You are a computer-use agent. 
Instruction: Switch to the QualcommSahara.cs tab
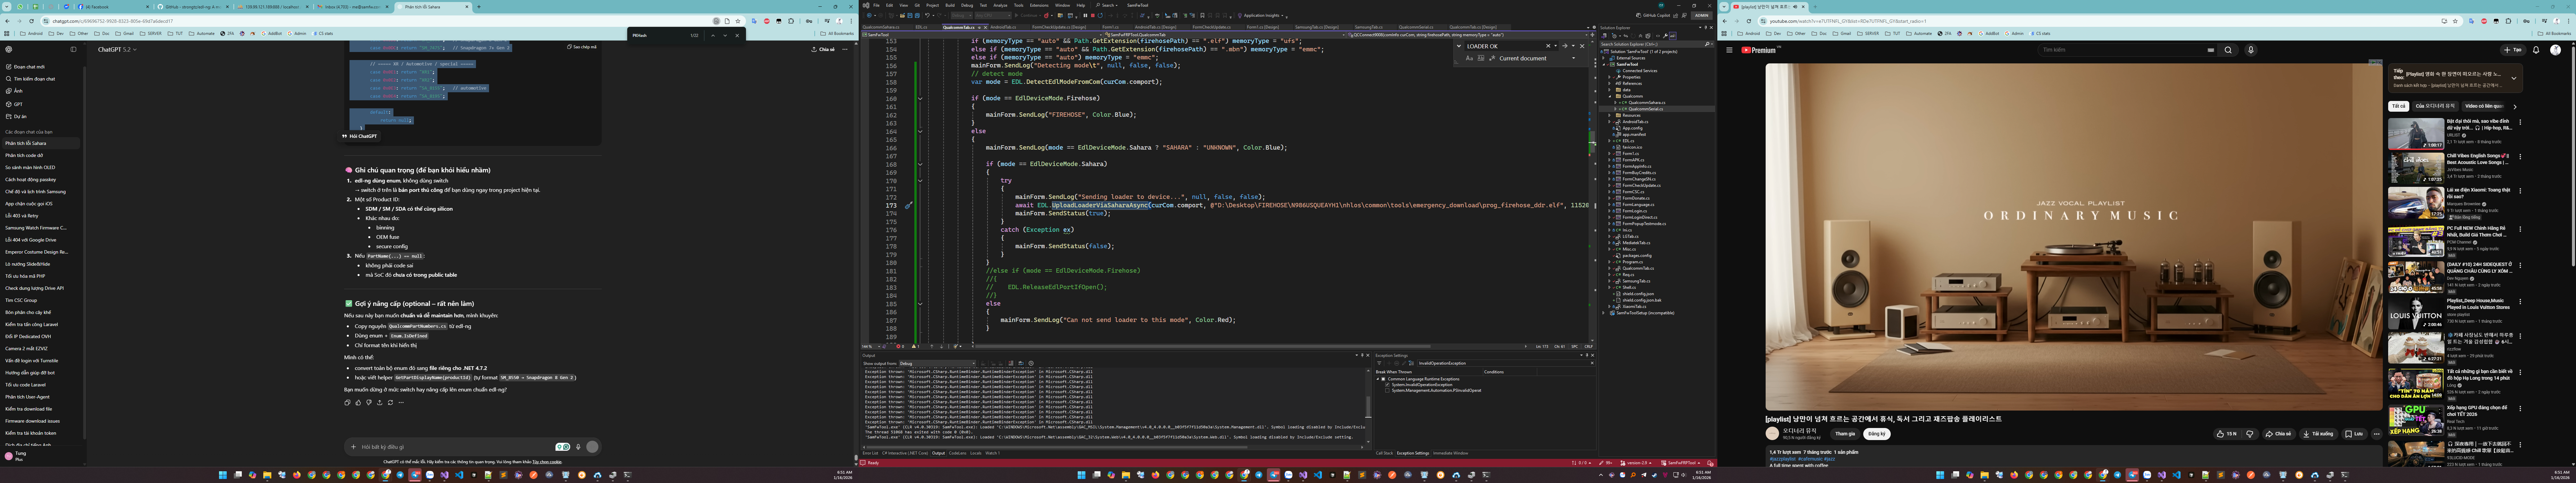pos(881,27)
